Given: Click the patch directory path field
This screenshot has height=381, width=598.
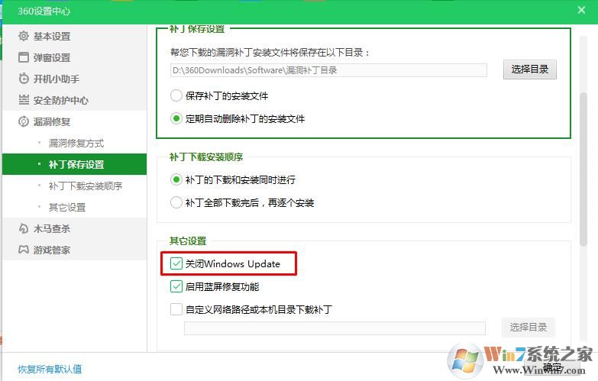Looking at the screenshot, I should pos(328,70).
